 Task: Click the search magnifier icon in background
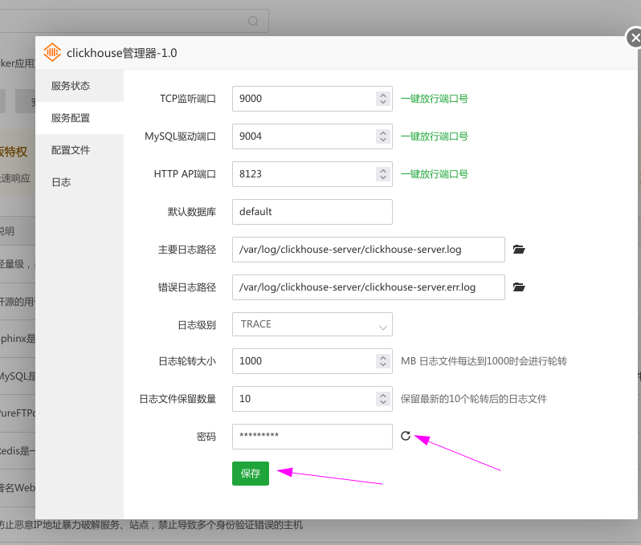coord(253,21)
